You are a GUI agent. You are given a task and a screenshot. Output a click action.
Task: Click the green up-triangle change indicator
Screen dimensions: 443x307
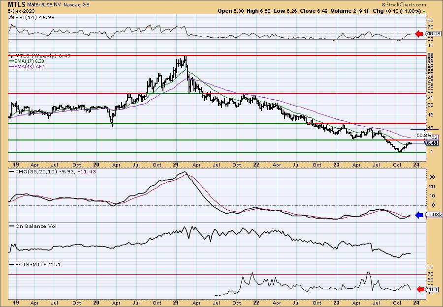[424, 11]
